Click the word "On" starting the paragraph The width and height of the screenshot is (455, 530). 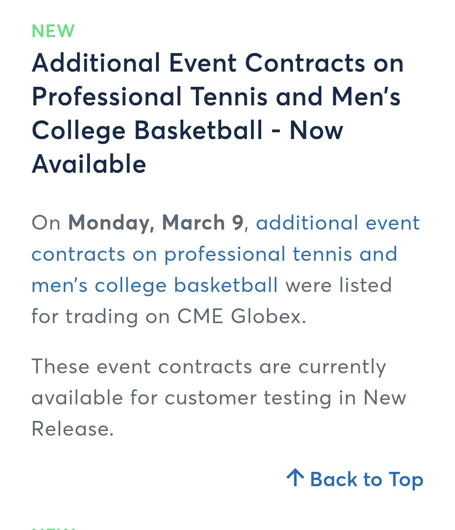[46, 223]
